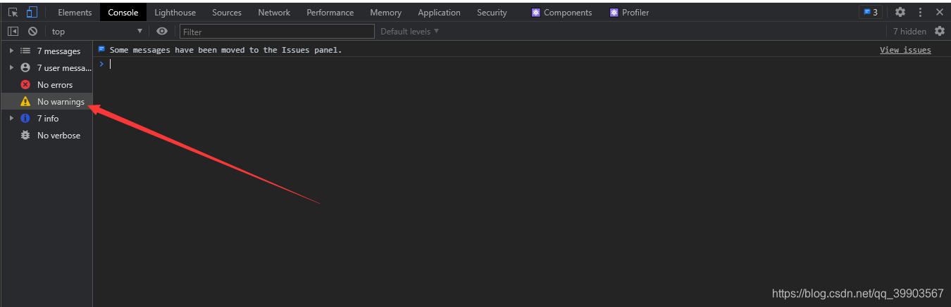Open the React Components tab
The image size is (951, 307).
[x=562, y=13]
